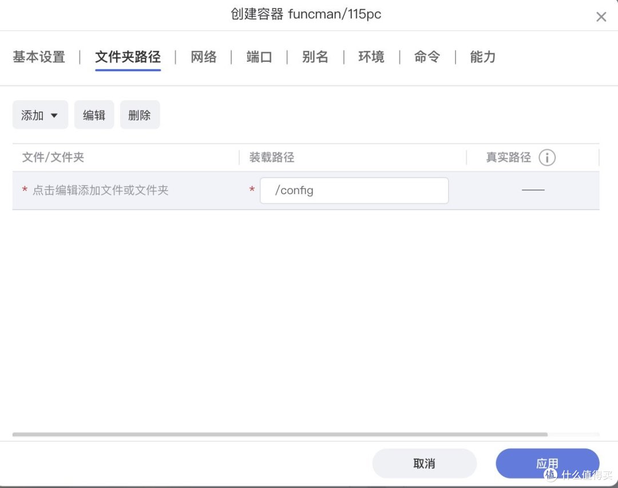
Task: Close the 创建容器 dialog with the X icon
Action: tap(601, 17)
